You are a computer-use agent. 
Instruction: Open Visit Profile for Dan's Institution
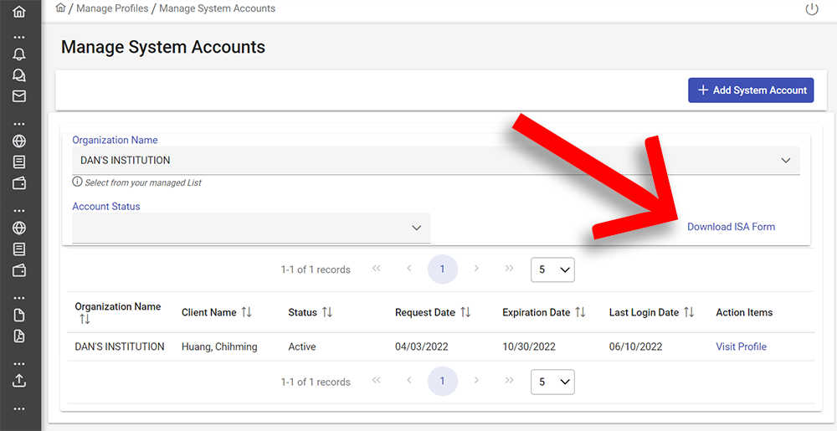(x=741, y=346)
